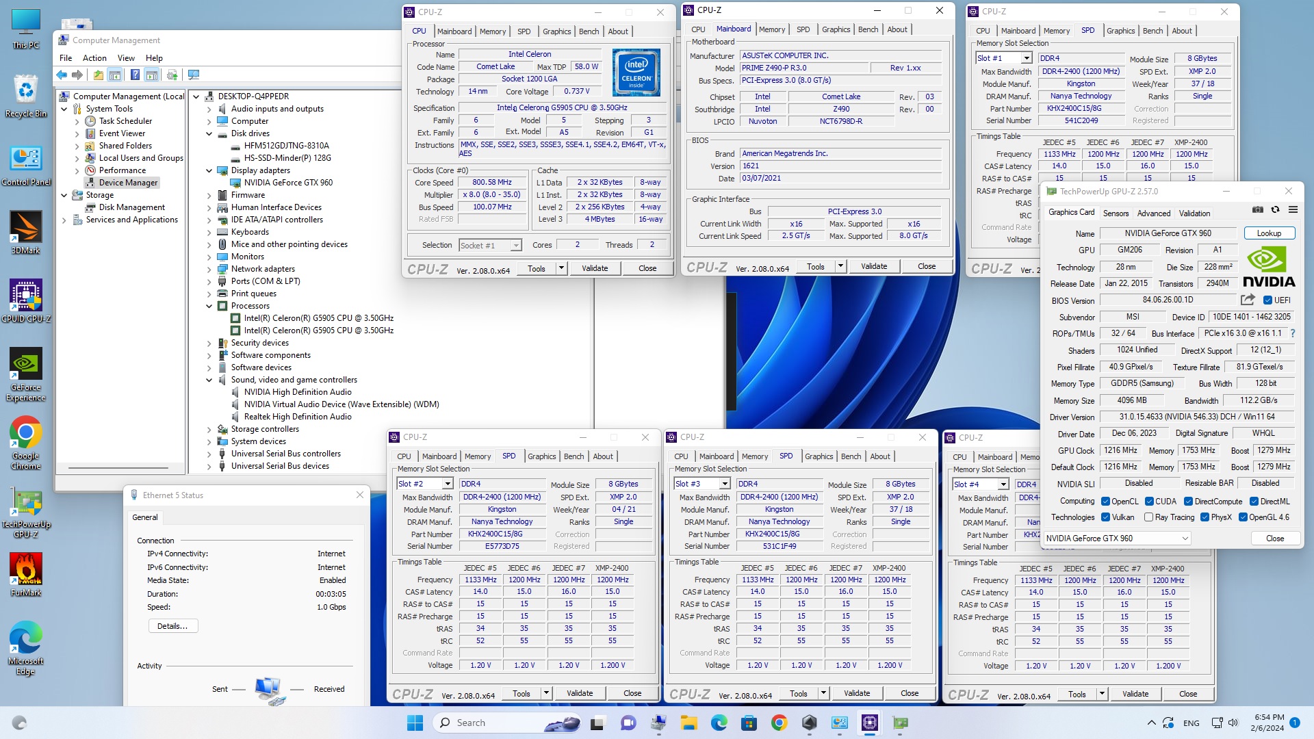This screenshot has height=739, width=1314.
Task: Switch to the Advanced tab in GPU-Z
Action: (x=1154, y=213)
